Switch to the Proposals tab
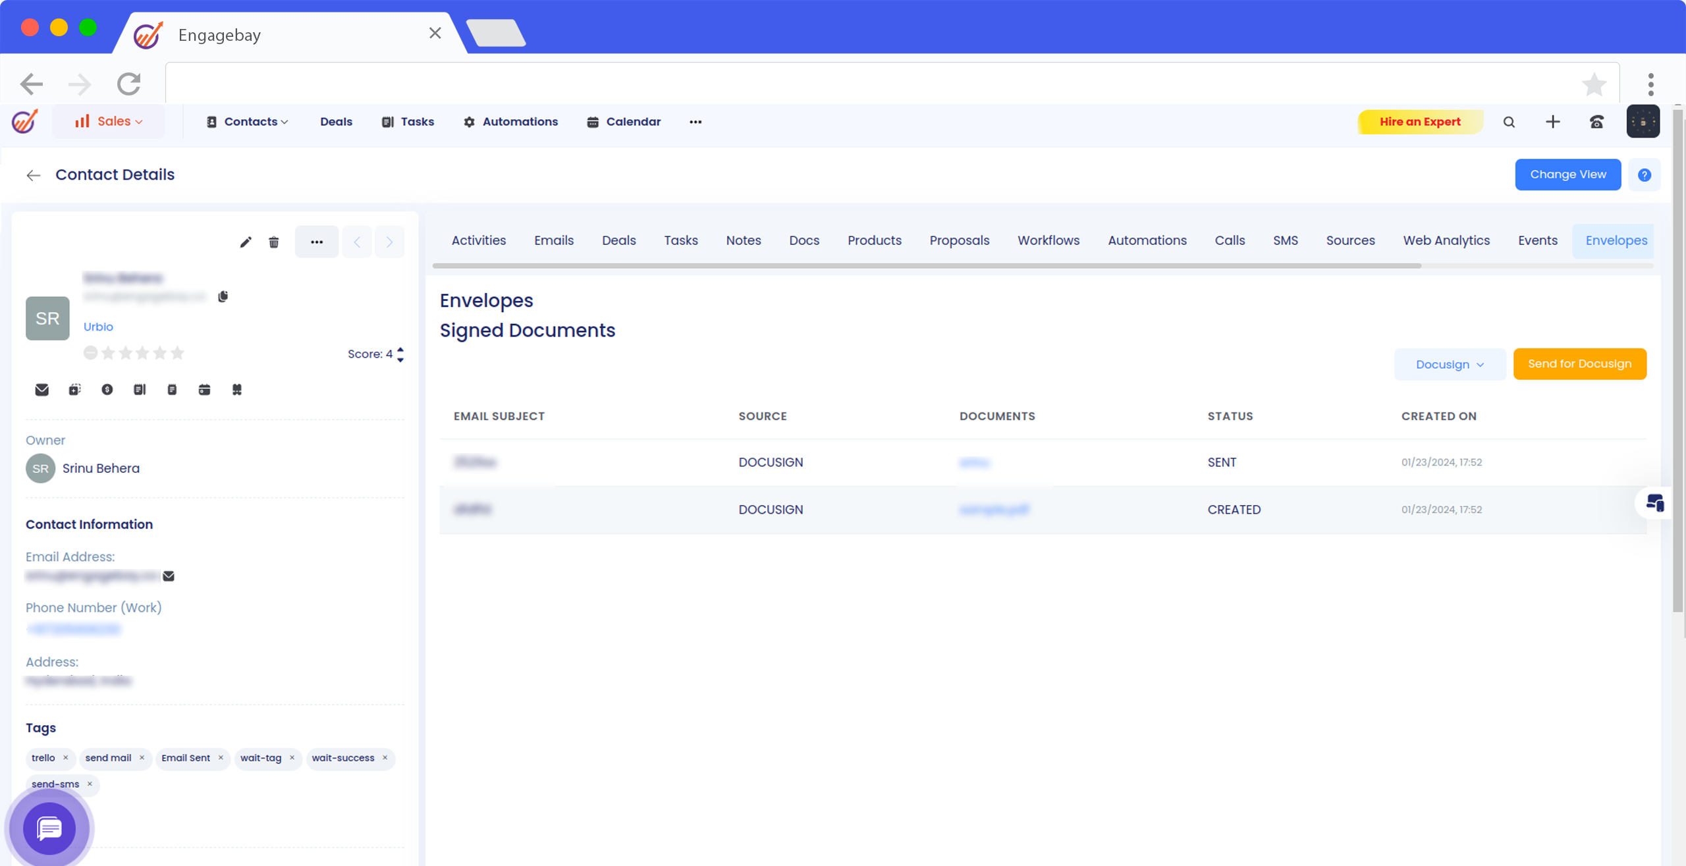The width and height of the screenshot is (1686, 866). [x=959, y=240]
